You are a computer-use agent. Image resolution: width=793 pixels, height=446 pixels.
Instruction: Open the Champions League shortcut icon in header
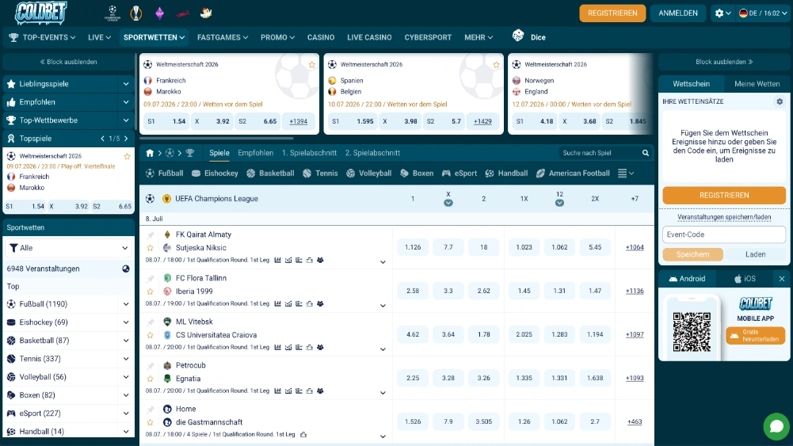112,13
